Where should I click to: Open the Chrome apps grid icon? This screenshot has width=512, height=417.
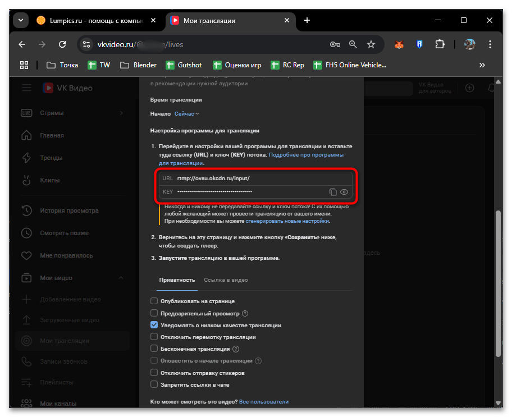point(24,65)
